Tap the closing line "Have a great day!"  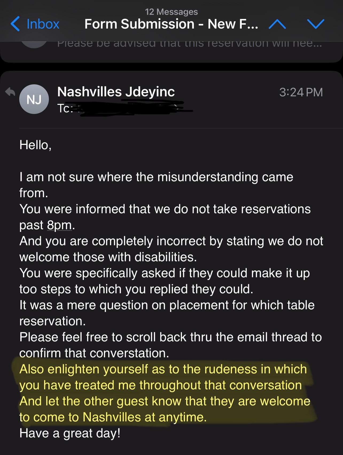coord(70,433)
